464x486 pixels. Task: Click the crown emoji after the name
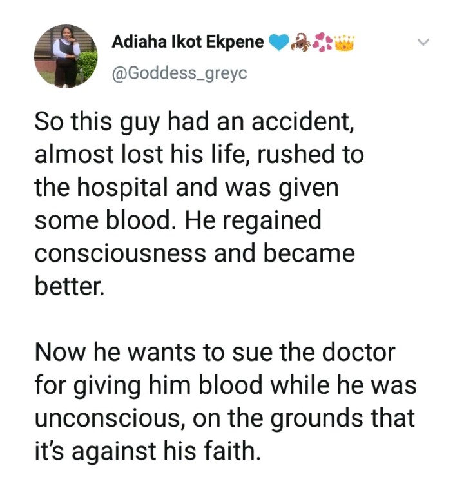(x=343, y=43)
